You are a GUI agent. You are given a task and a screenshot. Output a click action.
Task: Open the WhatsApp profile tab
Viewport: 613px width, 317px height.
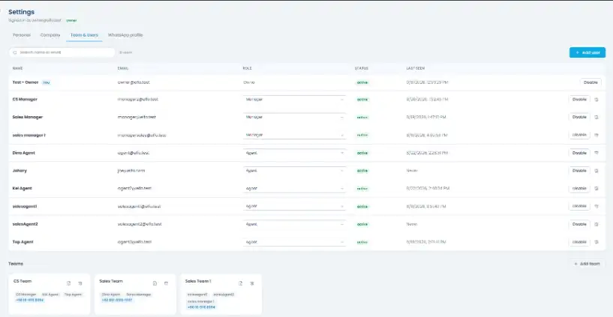[125, 35]
